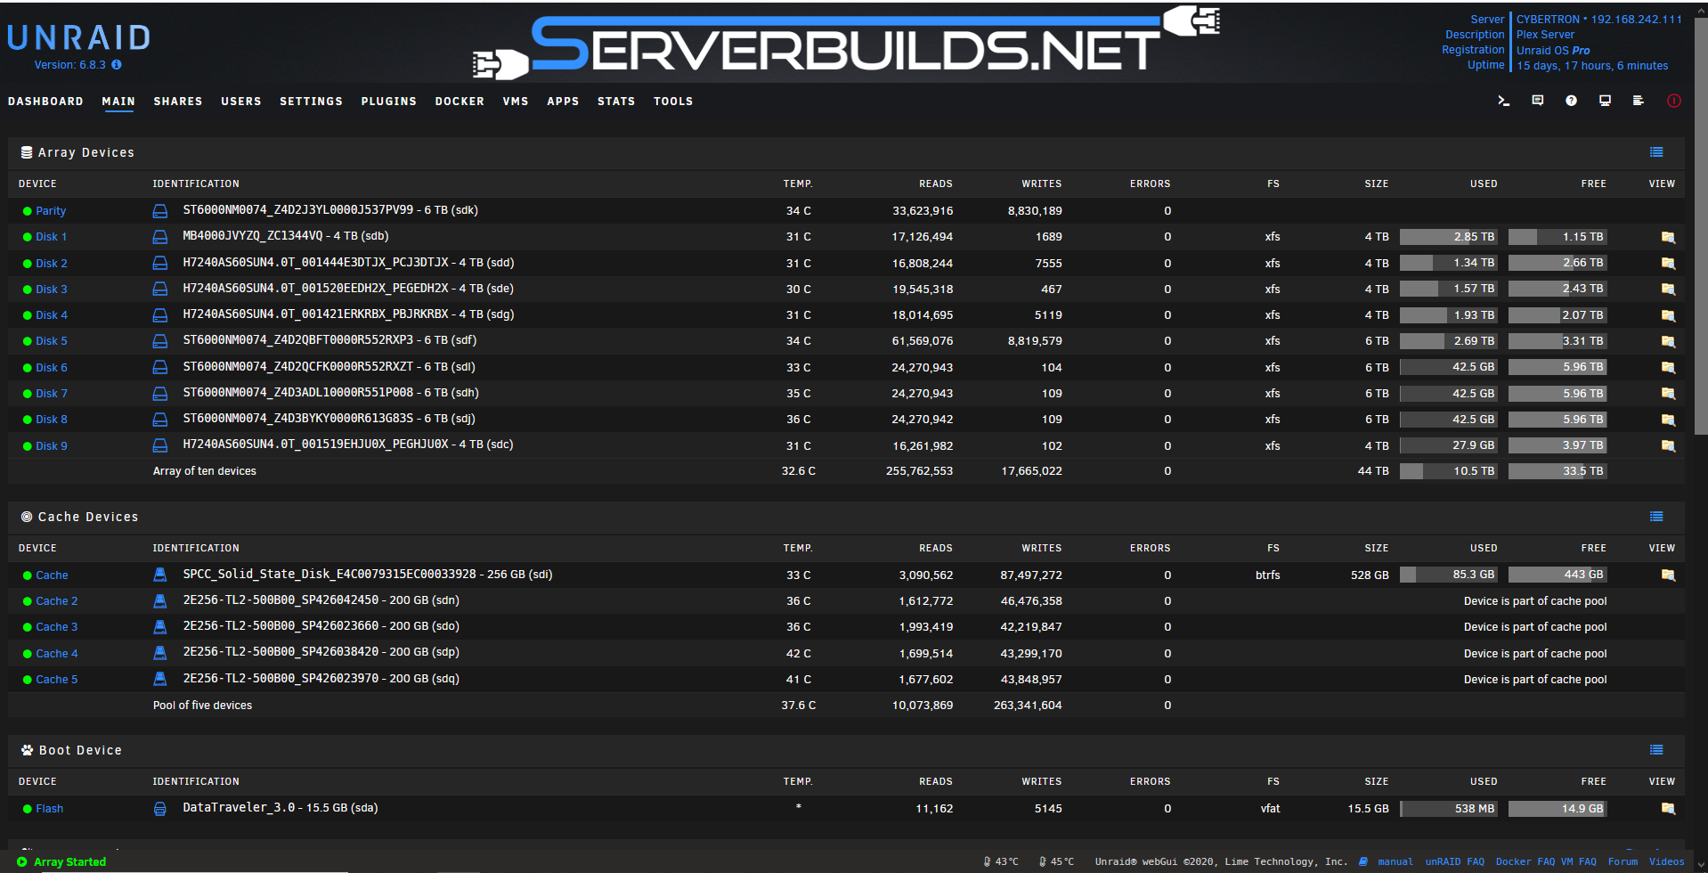Select 'Array Started' status text
The width and height of the screenshot is (1708, 873).
(69, 861)
